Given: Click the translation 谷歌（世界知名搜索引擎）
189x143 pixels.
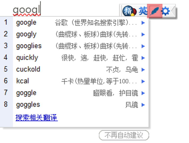Looking at the screenshot, I should click(96, 23).
